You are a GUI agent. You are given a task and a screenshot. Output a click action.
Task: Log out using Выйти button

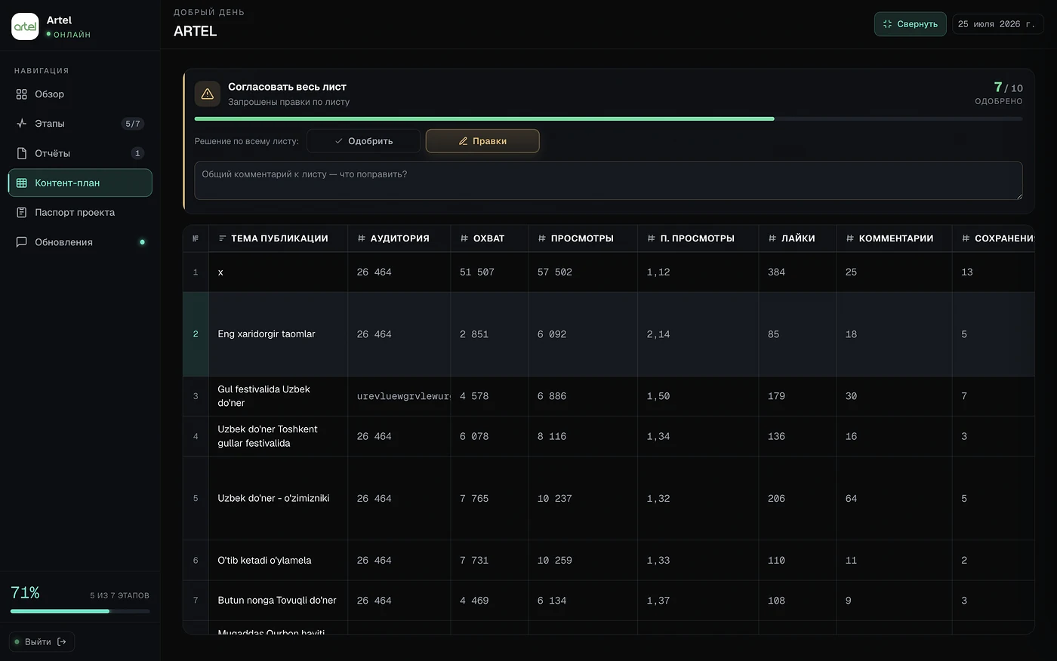[42, 642]
